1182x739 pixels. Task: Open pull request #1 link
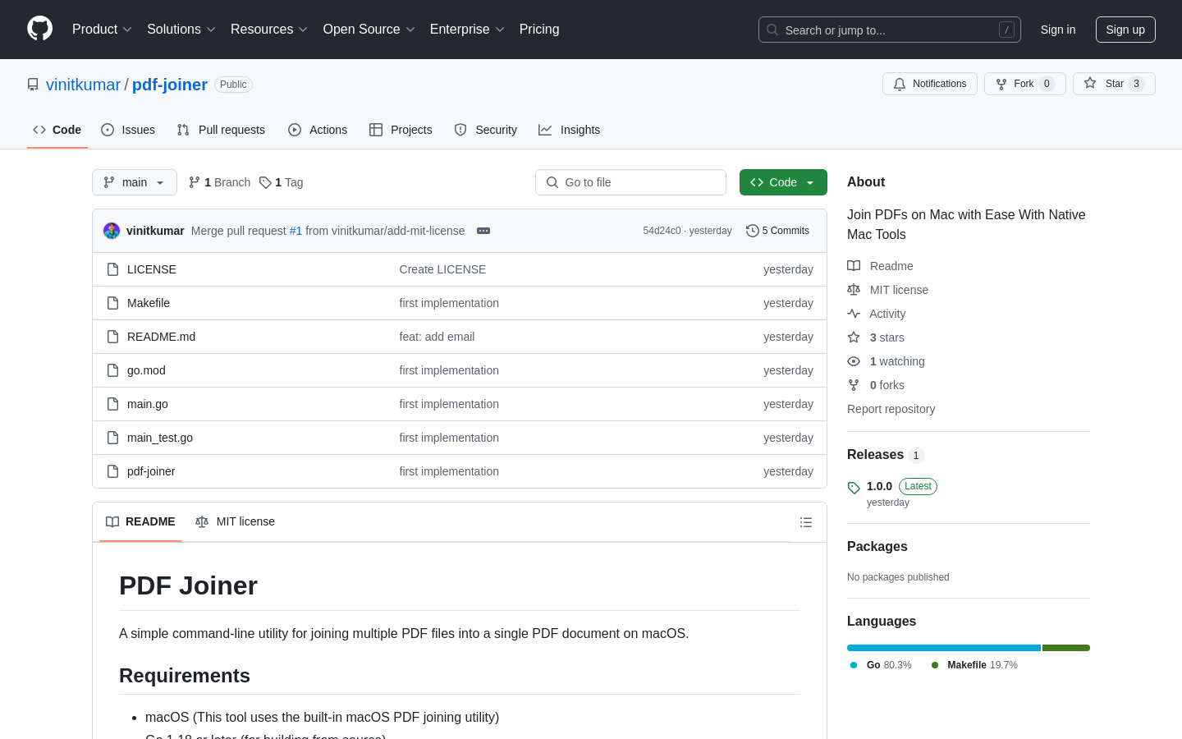point(295,231)
